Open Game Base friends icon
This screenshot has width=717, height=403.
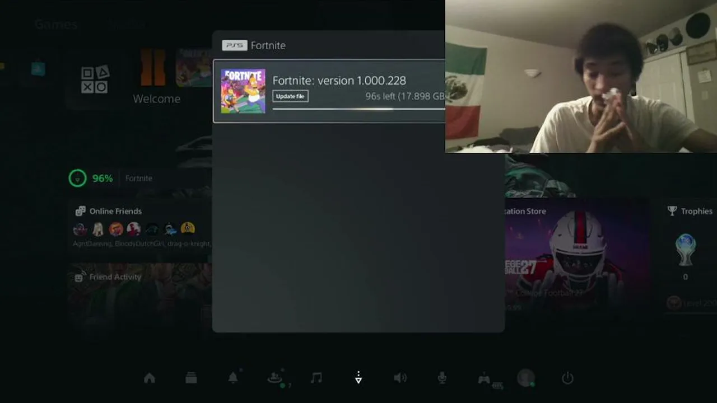(274, 378)
